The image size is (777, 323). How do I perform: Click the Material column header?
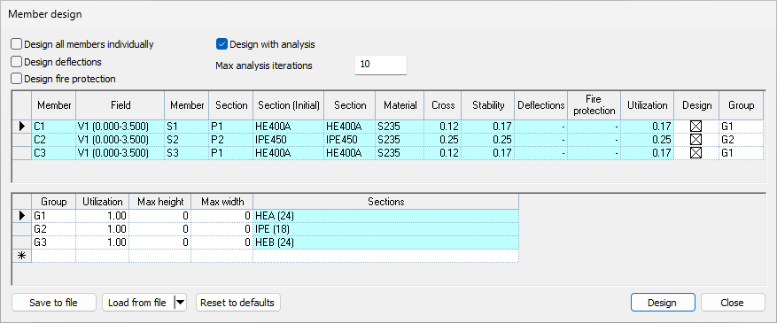400,105
